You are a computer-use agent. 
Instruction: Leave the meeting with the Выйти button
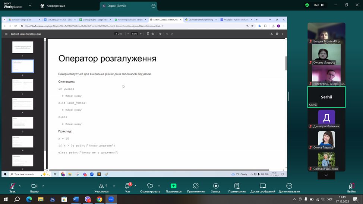point(351,187)
